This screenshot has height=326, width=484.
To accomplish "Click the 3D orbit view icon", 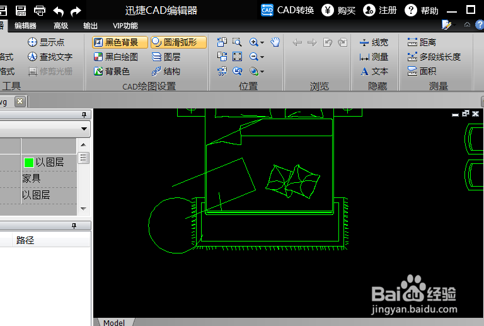I will [254, 71].
